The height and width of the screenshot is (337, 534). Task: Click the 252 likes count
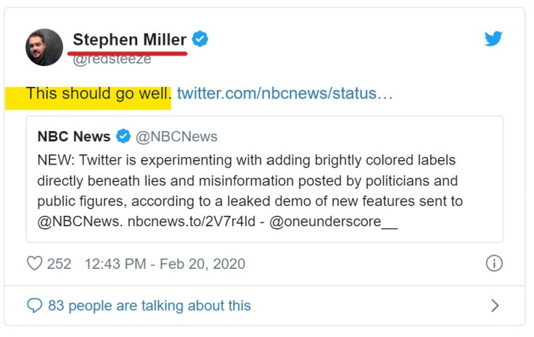click(59, 264)
